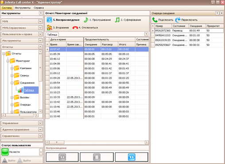Select the 11:10:48 connection row
The image size is (225, 164).
pos(97,117)
